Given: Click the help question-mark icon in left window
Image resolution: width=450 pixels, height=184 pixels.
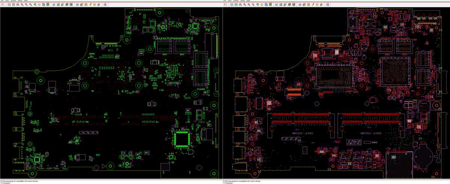Looking at the screenshot, I should pos(105,4).
